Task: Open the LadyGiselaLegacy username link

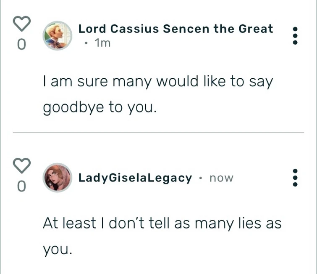Action: click(135, 178)
